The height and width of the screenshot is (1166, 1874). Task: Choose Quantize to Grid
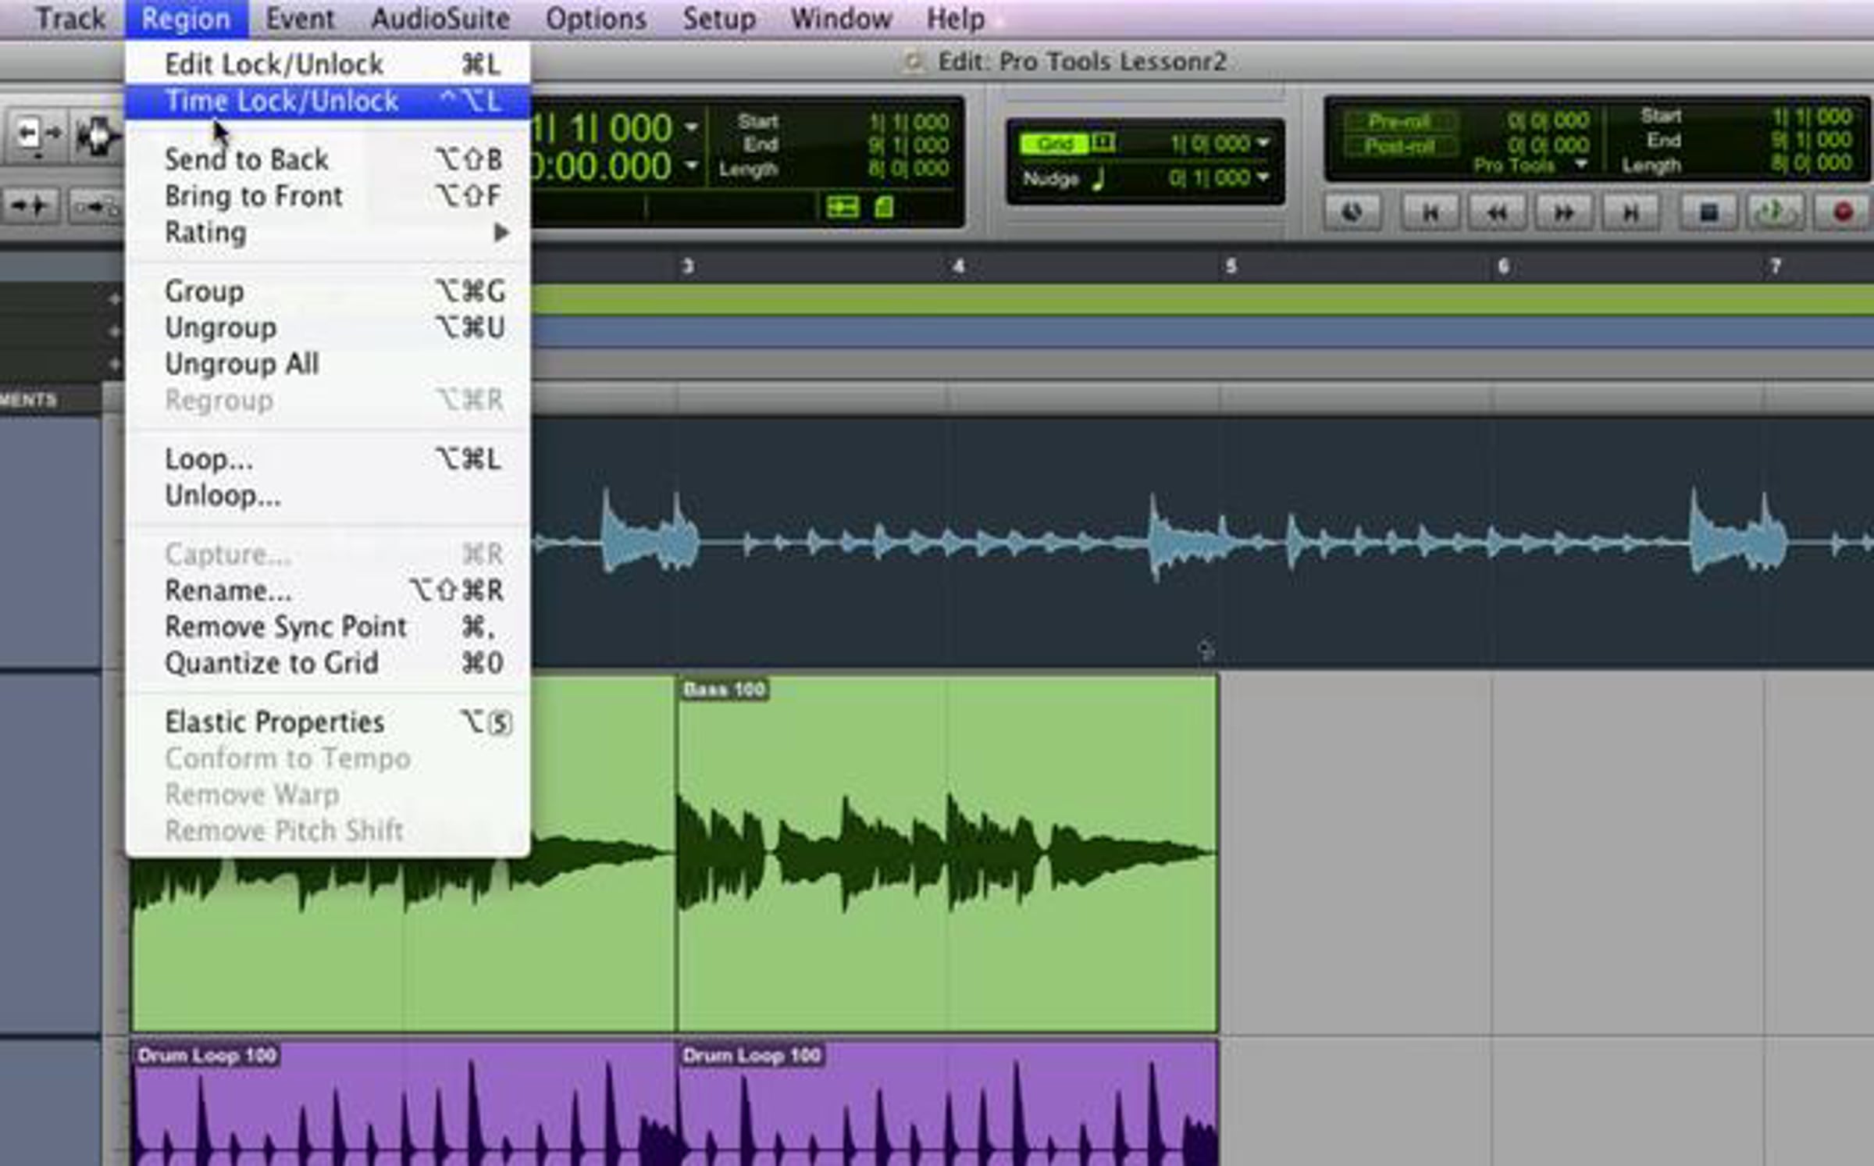(x=272, y=663)
